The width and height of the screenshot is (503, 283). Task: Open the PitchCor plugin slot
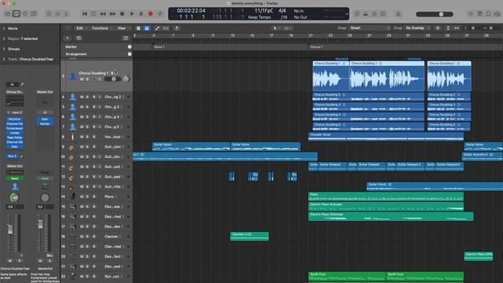pyautogui.click(x=15, y=119)
